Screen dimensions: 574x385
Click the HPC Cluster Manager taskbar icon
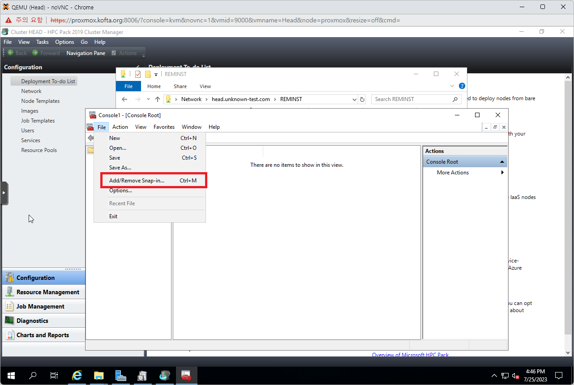(x=164, y=376)
